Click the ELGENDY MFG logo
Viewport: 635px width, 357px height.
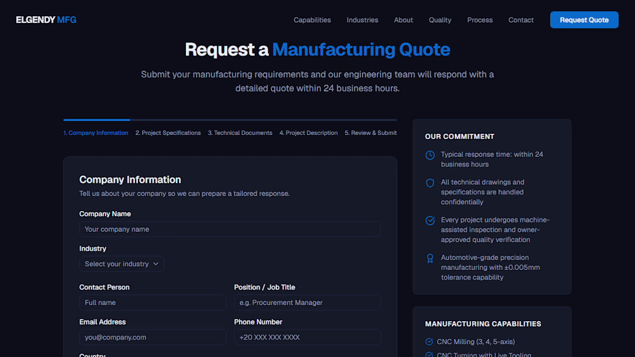(x=46, y=20)
